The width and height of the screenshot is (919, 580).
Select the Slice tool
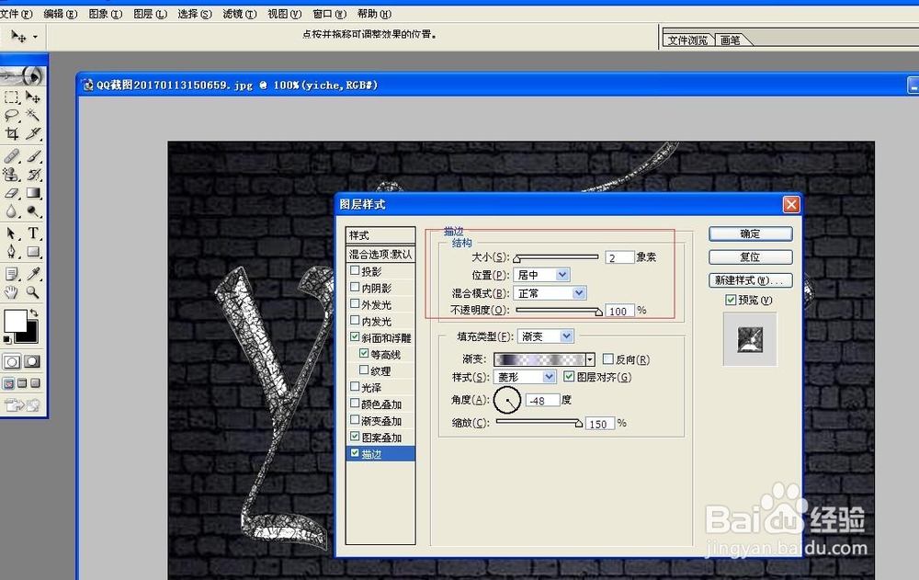[33, 133]
